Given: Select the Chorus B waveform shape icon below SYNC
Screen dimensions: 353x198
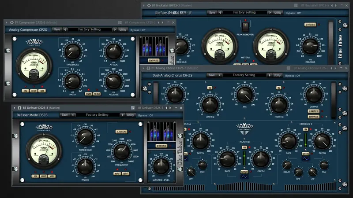Looking at the screenshot, I should (305, 158).
